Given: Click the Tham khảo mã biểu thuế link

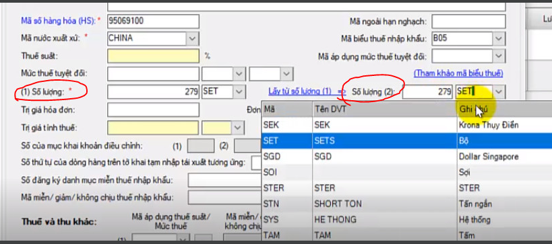Looking at the screenshot, I should point(458,73).
